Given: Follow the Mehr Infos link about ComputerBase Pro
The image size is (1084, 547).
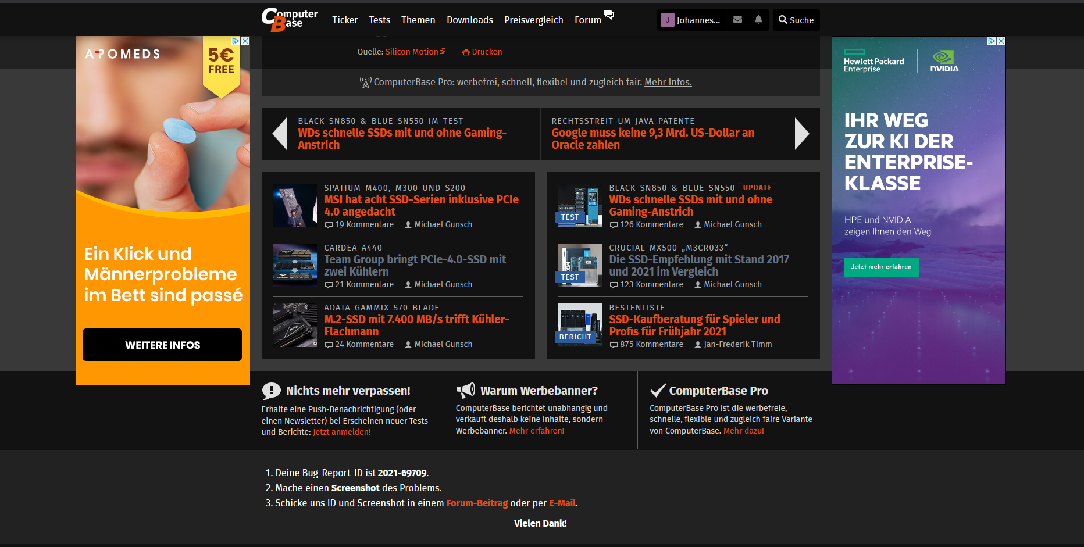Looking at the screenshot, I should [668, 82].
